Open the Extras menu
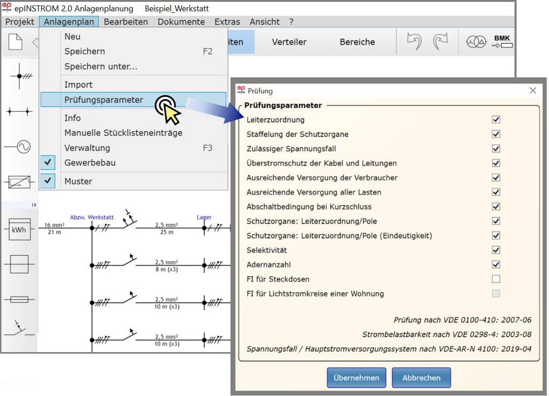The width and height of the screenshot is (549, 396). 227,21
